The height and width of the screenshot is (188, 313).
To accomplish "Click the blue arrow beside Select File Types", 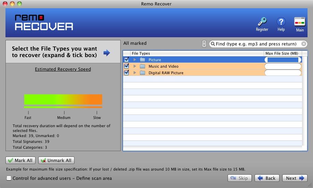I will [107, 53].
